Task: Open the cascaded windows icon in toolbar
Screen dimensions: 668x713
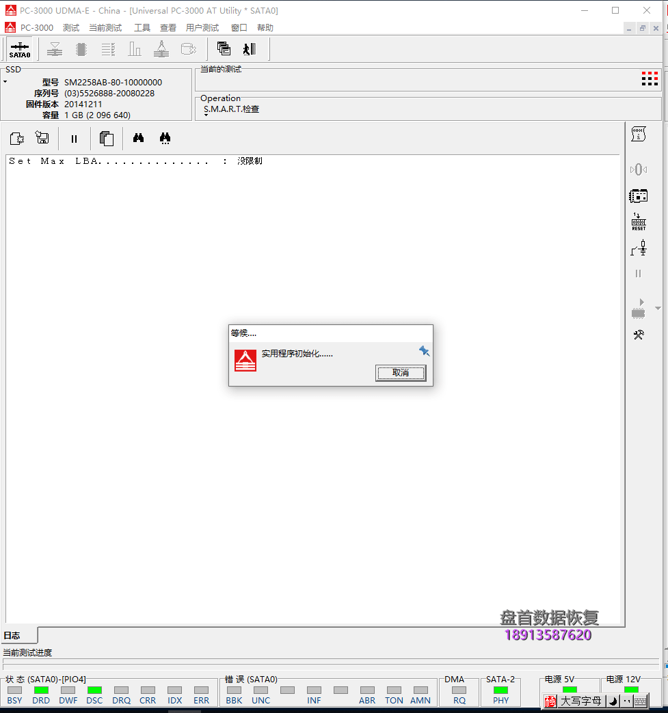Action: (x=224, y=48)
